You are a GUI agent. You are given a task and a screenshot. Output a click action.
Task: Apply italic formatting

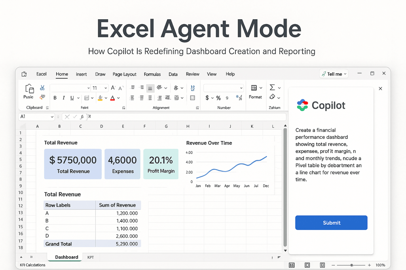[x=64, y=98]
